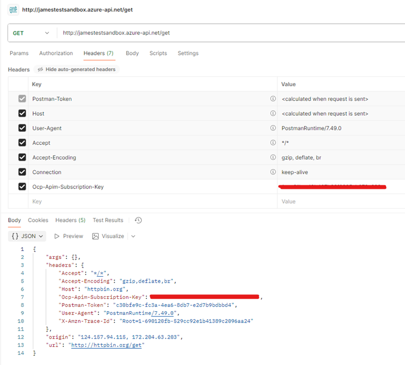
Task: Click info icon for Host header
Action: tap(273, 113)
